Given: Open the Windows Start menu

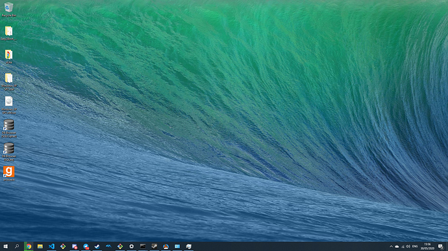Looking at the screenshot, I should [5, 246].
